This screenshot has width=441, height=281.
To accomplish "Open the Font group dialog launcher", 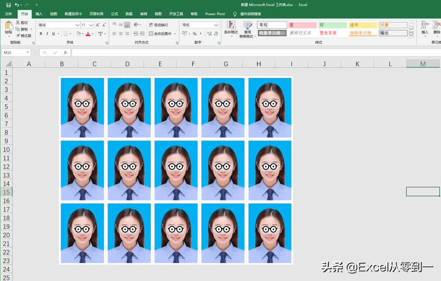I will (107, 43).
